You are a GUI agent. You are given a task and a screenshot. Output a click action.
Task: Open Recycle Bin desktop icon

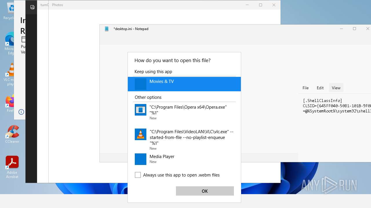tap(10, 11)
